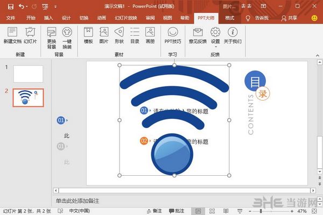Save the presentation using the save icon

click(x=10, y=6)
